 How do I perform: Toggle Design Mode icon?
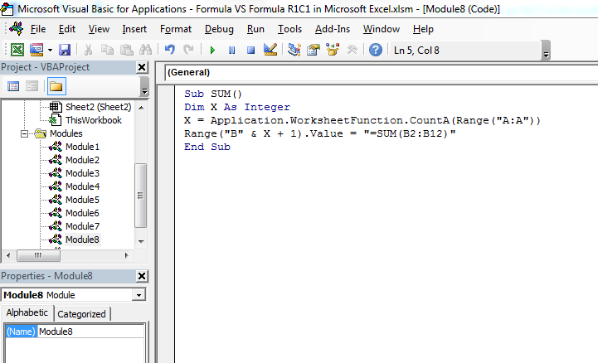tap(270, 50)
